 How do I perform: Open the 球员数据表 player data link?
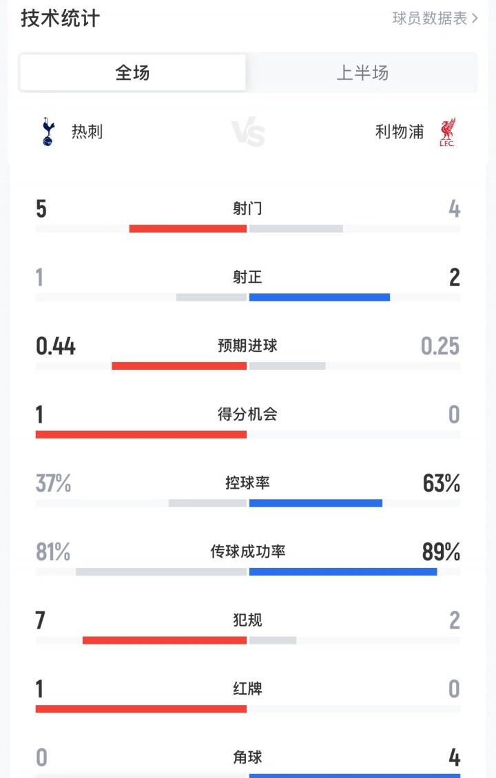430,19
